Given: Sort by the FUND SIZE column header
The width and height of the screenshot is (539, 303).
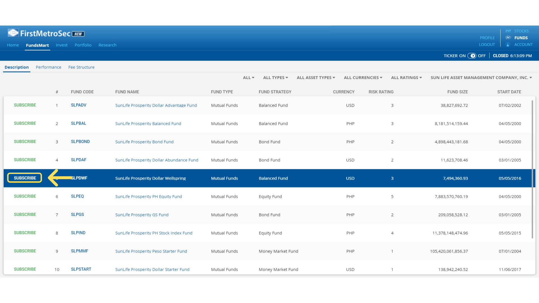Looking at the screenshot, I should click(x=458, y=92).
